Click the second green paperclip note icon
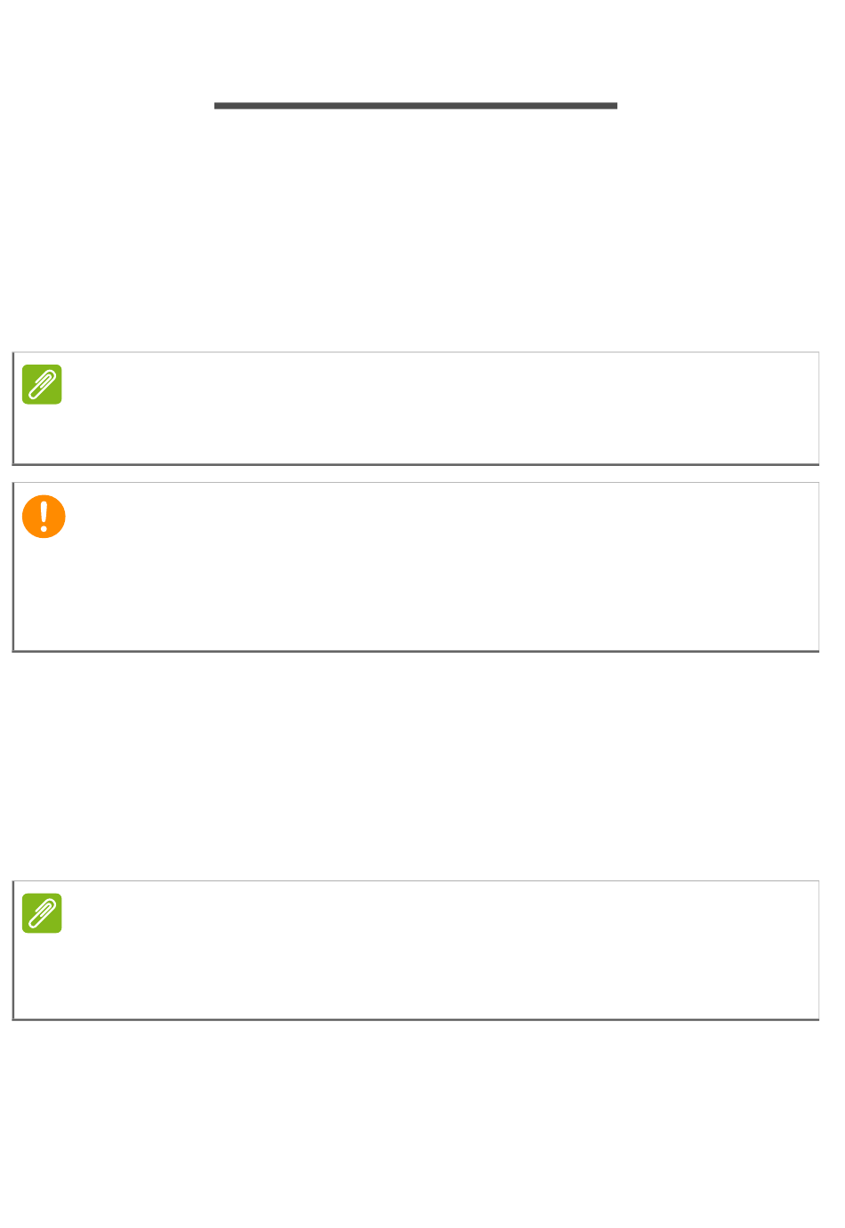Viewport: 845px width, 1228px height. (x=42, y=913)
